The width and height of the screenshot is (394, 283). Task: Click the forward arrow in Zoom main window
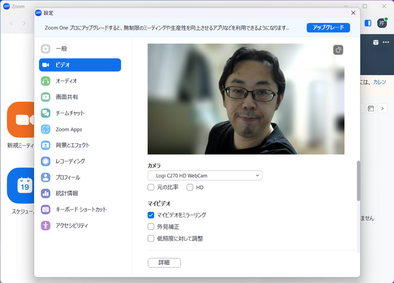(24, 23)
